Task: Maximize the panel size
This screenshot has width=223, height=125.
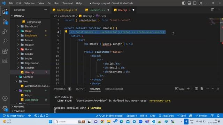Action: 213,89
